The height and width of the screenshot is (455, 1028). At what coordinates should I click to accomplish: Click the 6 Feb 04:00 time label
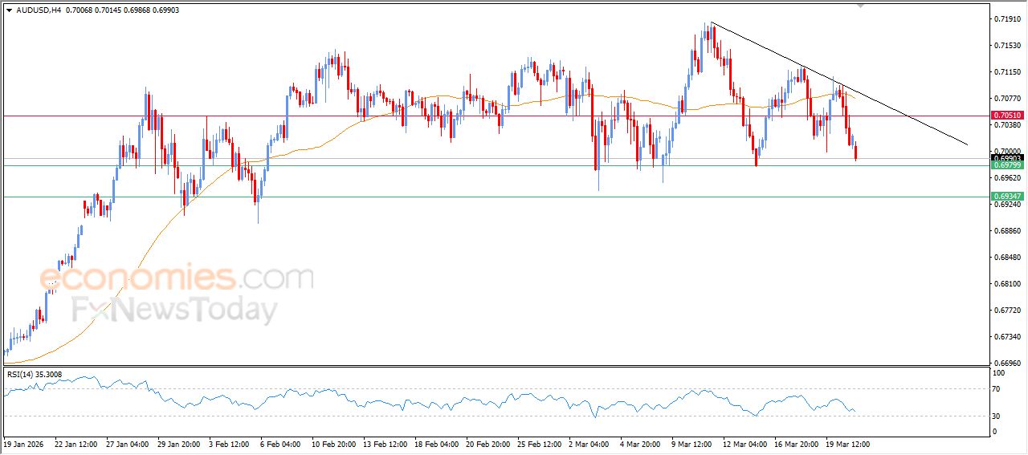280,444
